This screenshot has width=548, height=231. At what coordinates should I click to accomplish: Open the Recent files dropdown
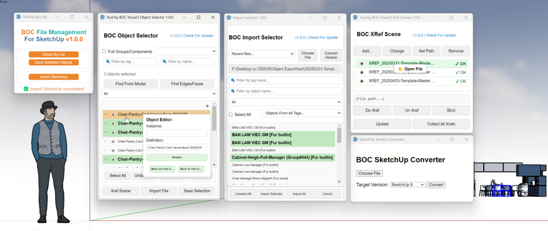[262, 54]
